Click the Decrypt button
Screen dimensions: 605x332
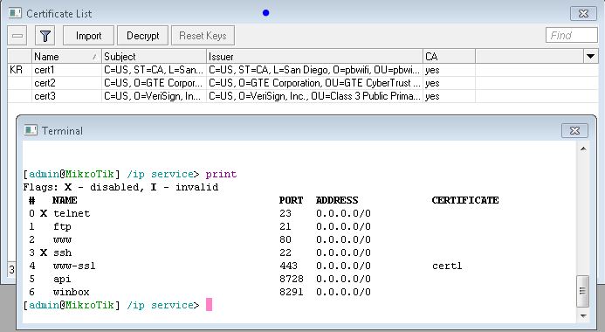pyautogui.click(x=143, y=36)
